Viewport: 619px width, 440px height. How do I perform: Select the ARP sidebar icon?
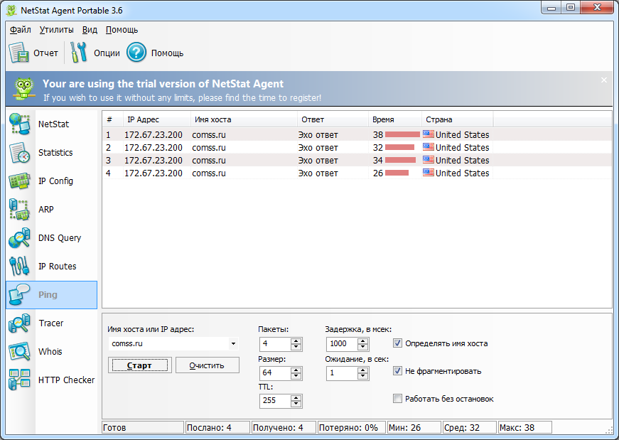point(20,209)
